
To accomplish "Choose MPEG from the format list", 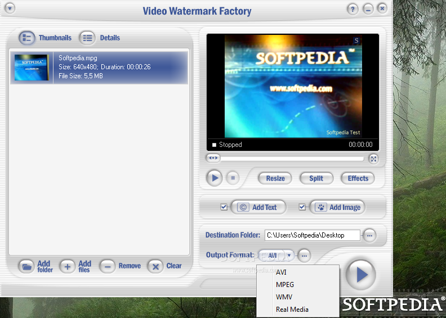I will [x=298, y=285].
